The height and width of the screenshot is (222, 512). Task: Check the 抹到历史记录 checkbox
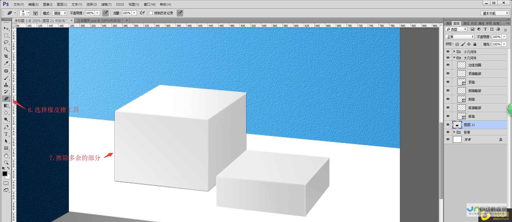point(151,13)
